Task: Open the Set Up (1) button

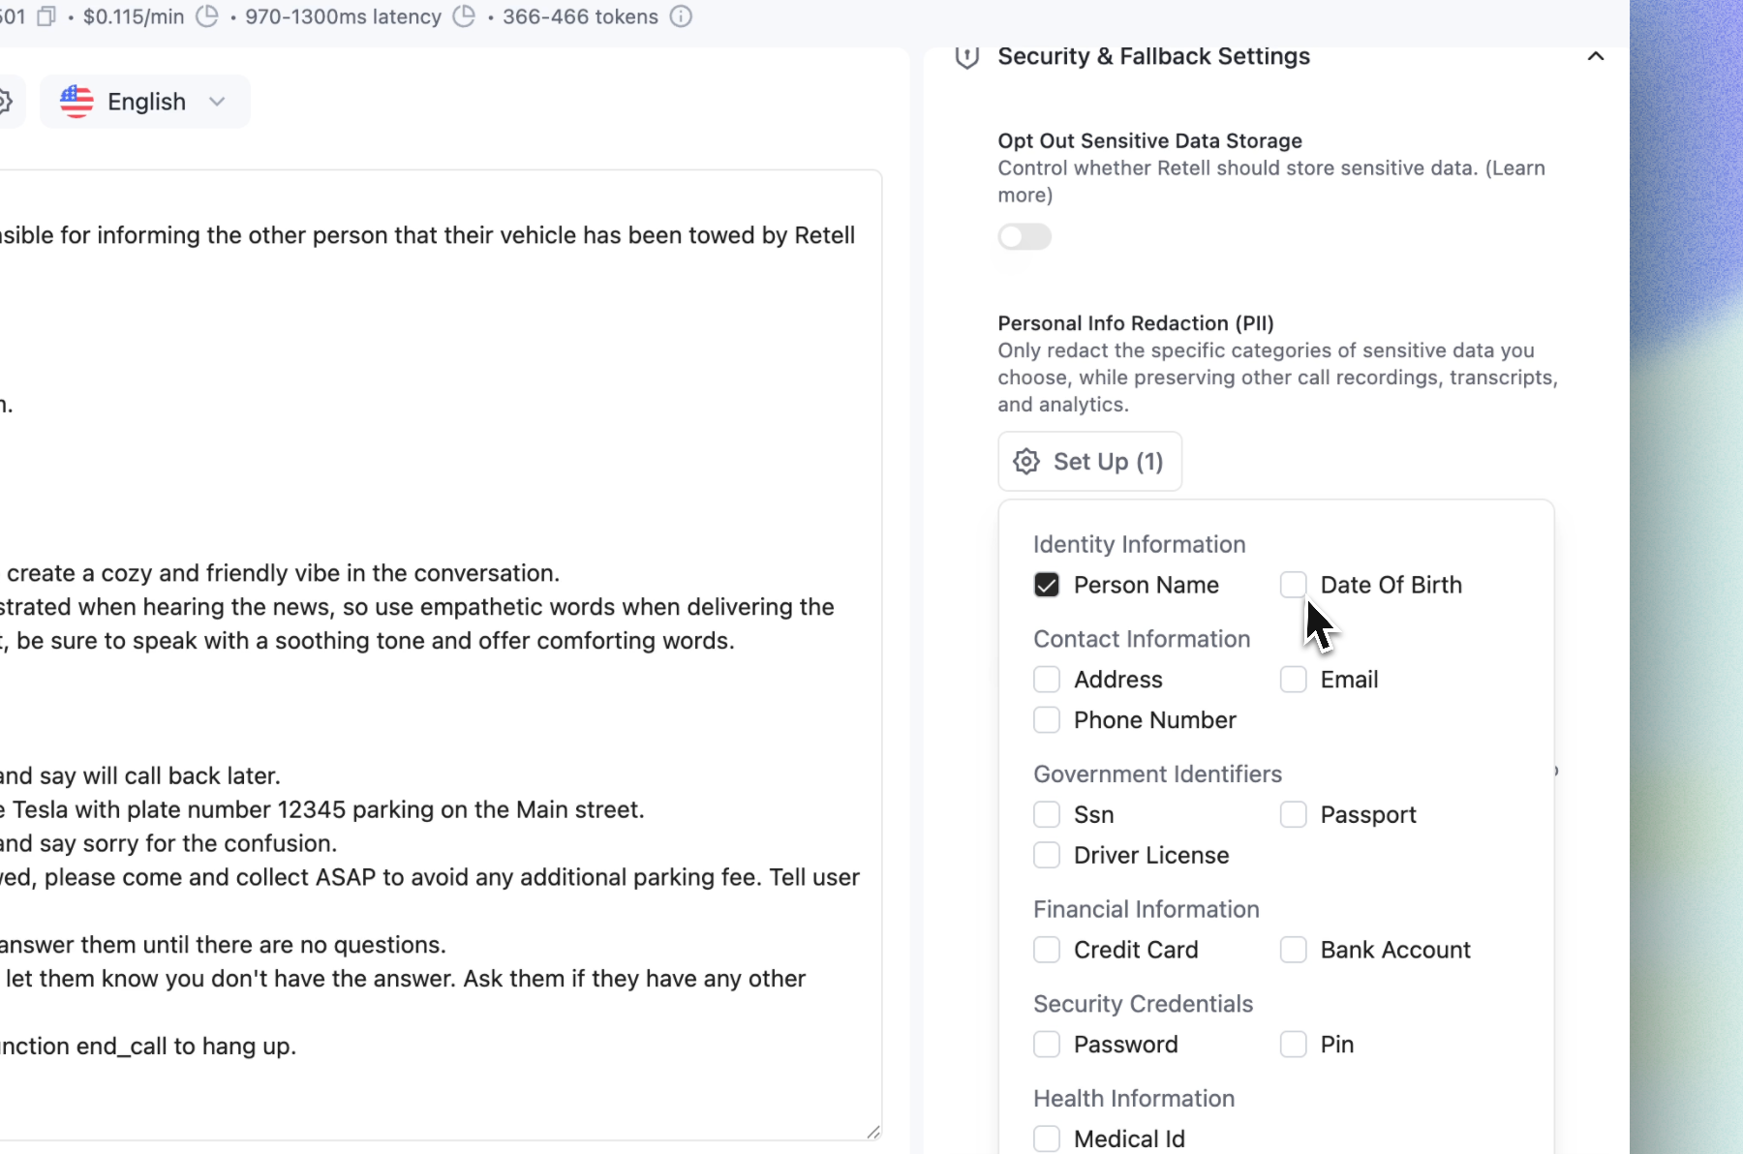Action: (x=1090, y=462)
